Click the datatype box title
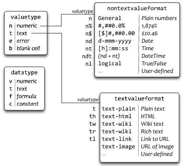184x168 pixels. 24,72
